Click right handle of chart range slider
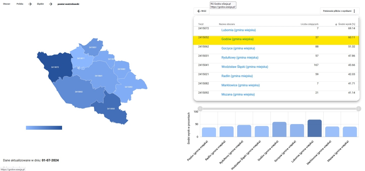The width and height of the screenshot is (365, 171). point(359,109)
